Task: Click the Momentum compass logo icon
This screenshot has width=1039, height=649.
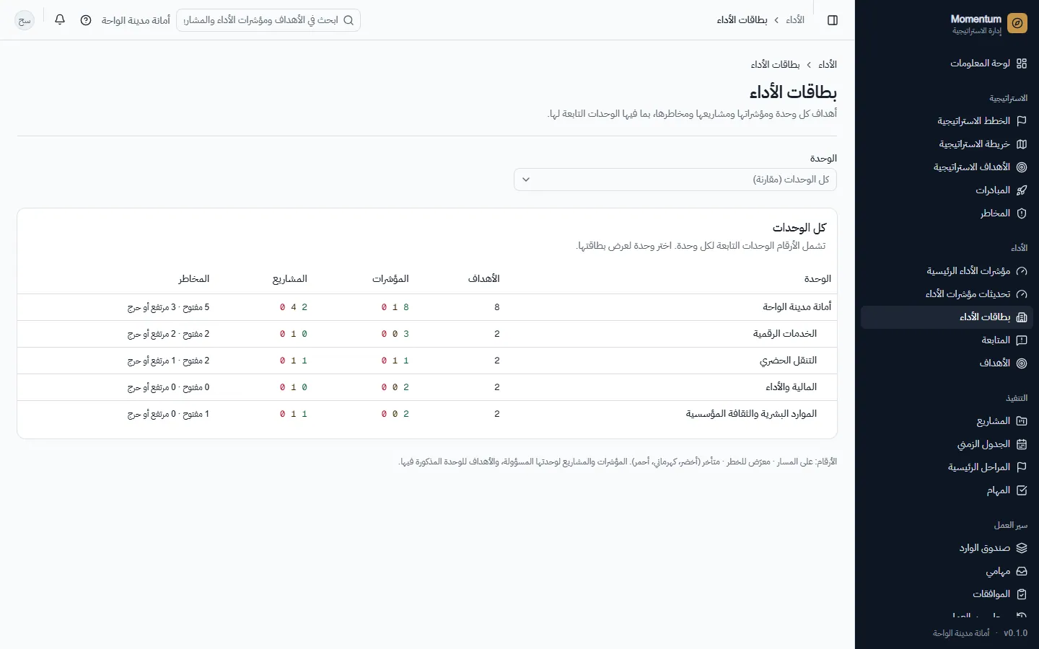Action: (1017, 24)
